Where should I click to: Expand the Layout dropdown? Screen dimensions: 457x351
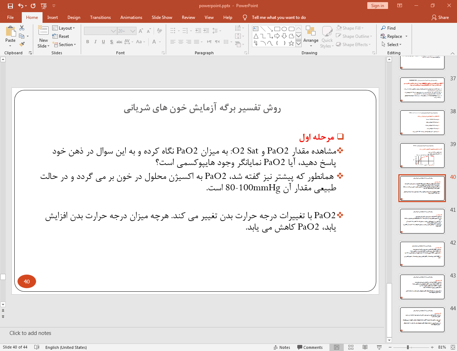64,28
